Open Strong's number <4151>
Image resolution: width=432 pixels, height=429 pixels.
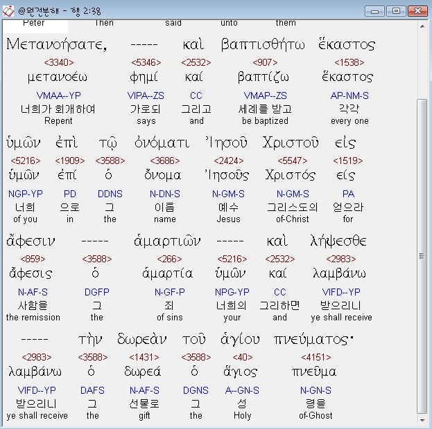pyautogui.click(x=316, y=357)
